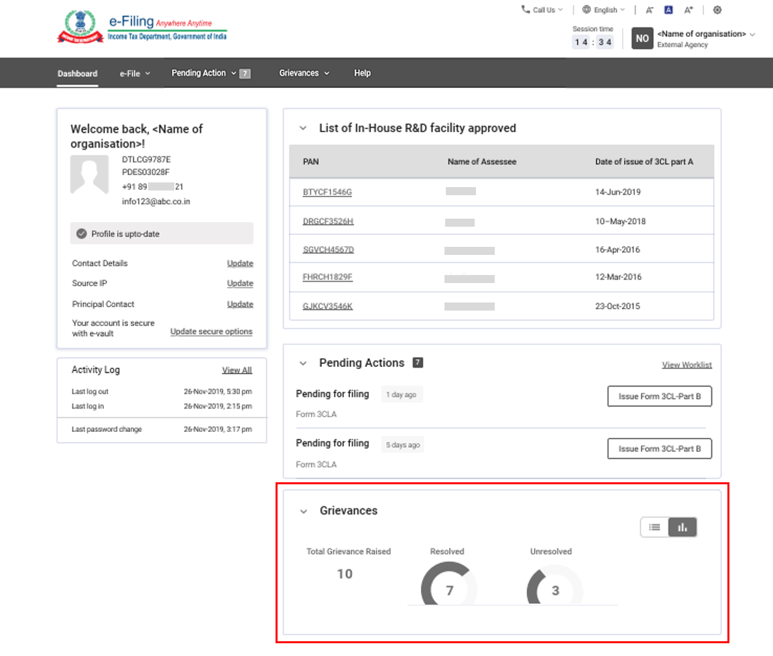Image resolution: width=773 pixels, height=656 pixels.
Task: Click the highlighted default font size icon
Action: point(667,9)
